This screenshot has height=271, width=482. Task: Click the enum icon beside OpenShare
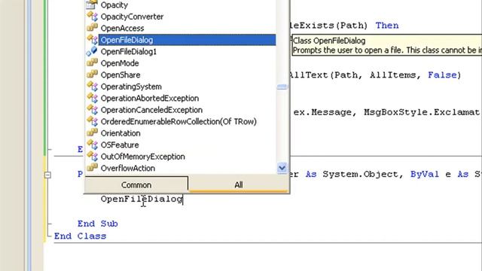(92, 75)
